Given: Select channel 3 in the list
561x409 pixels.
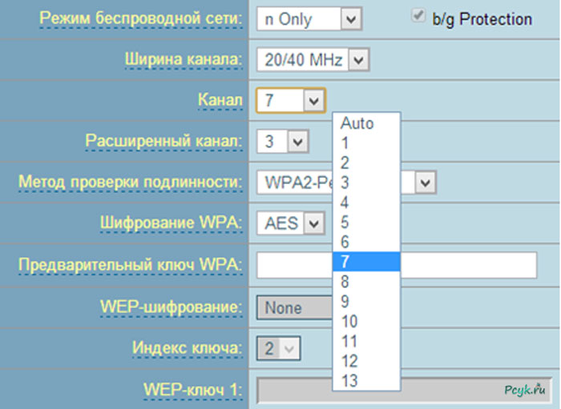Looking at the screenshot, I should pos(366,182).
